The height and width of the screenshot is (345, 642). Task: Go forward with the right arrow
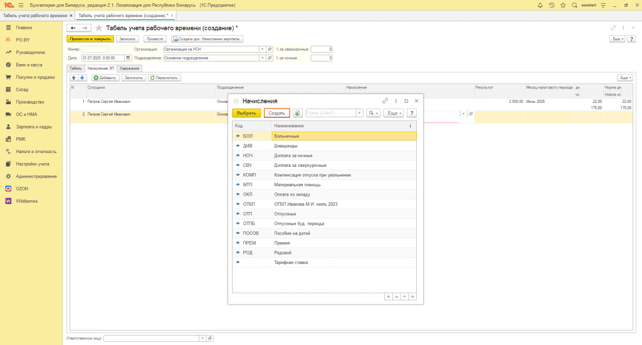point(85,28)
